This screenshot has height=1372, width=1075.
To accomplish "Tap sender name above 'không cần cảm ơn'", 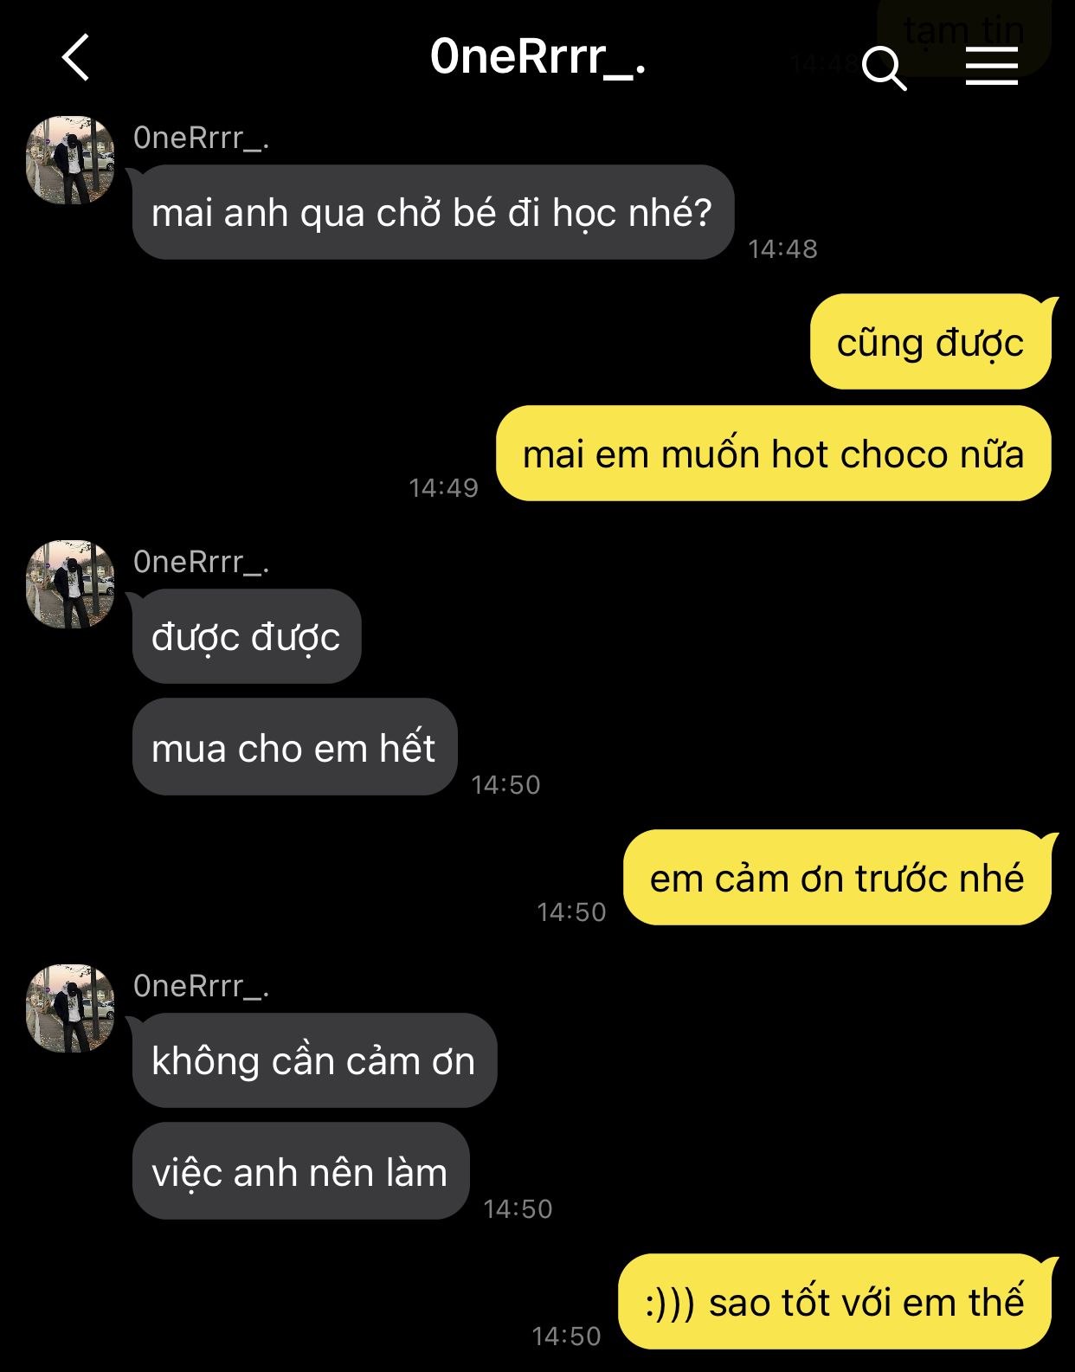I will pyautogui.click(x=202, y=986).
